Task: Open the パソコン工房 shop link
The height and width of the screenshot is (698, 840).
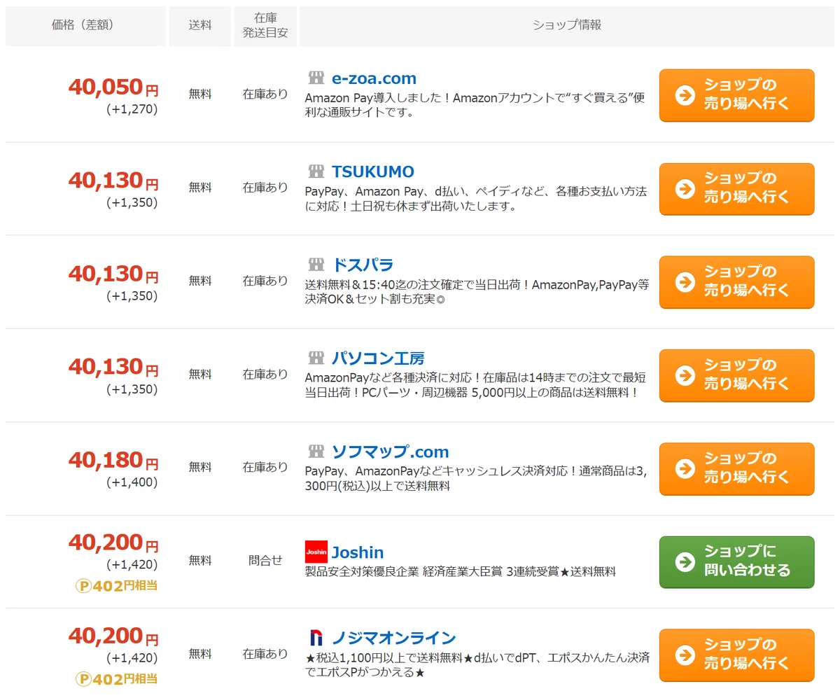Action: pos(378,358)
